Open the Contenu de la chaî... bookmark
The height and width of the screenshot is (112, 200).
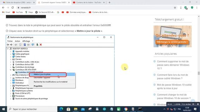pos(99,12)
